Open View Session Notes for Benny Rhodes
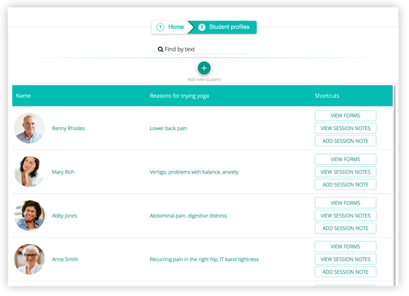 click(345, 128)
